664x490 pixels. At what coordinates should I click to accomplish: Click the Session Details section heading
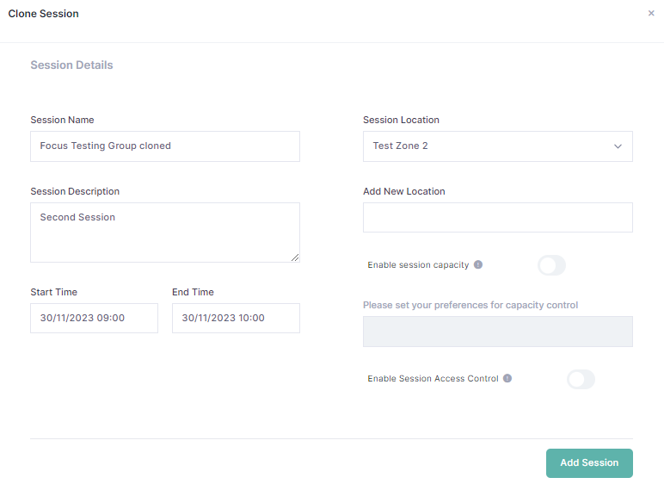pyautogui.click(x=71, y=65)
